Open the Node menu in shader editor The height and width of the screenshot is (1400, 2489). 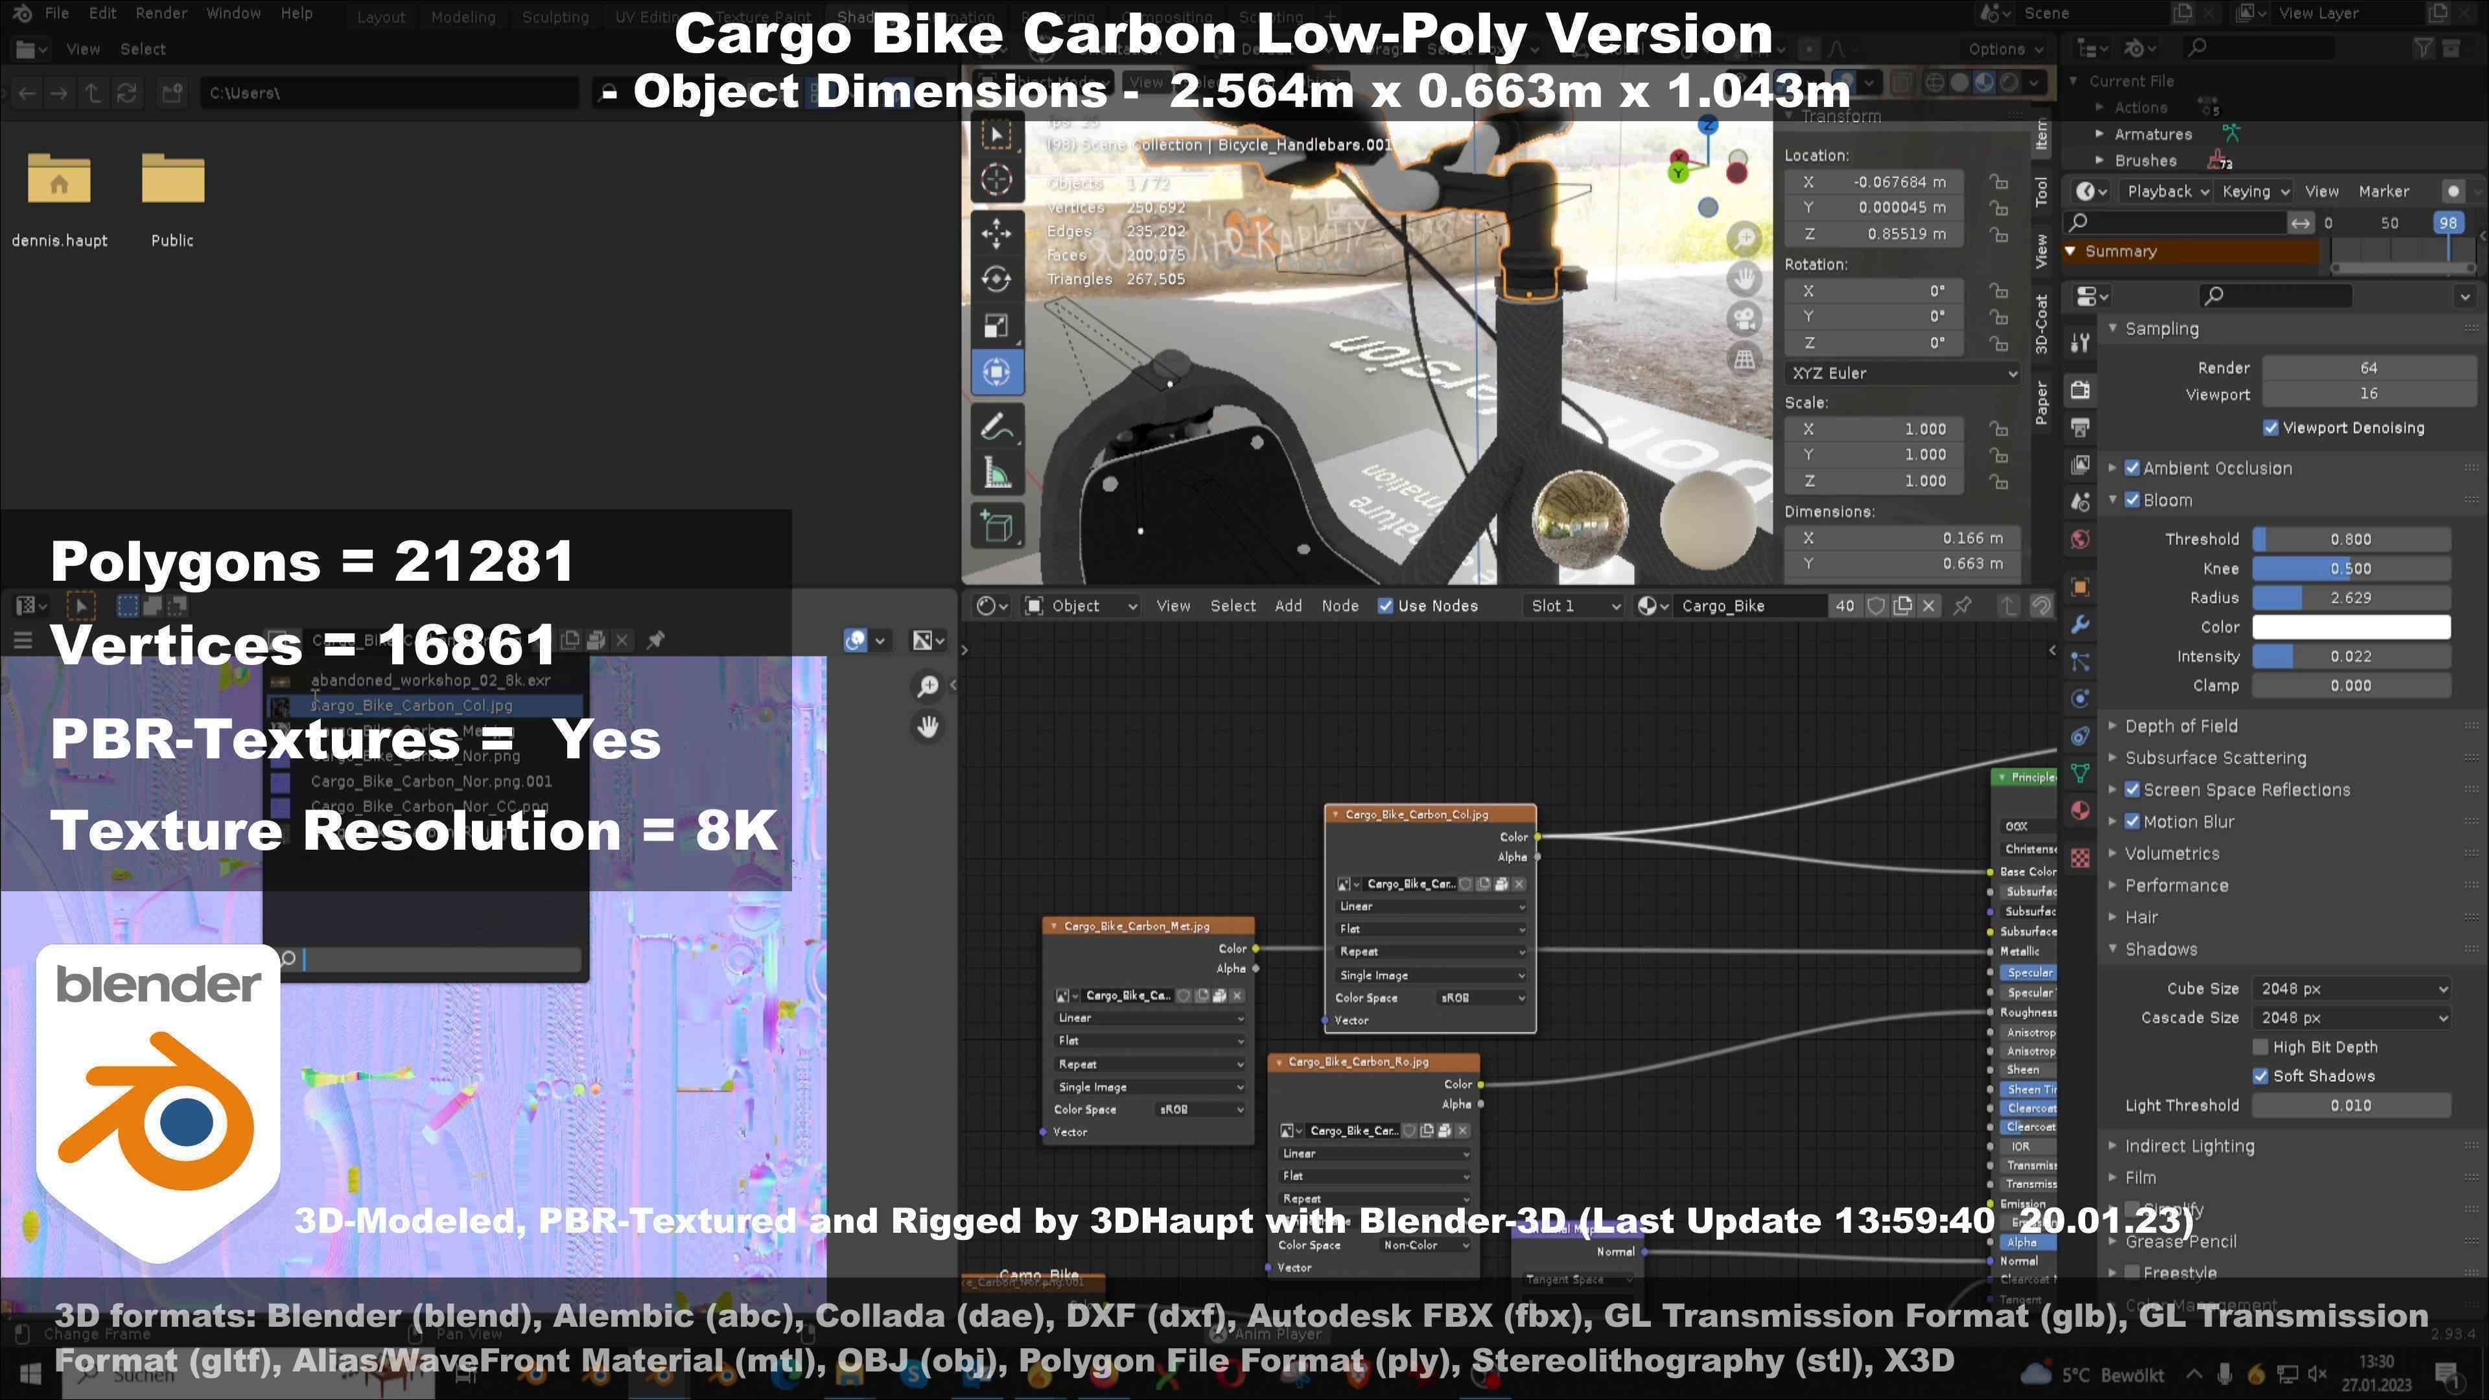coord(1339,606)
